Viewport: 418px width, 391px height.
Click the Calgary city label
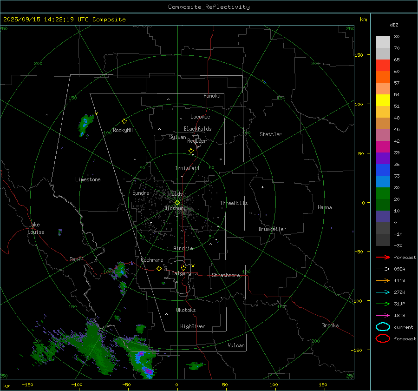[x=181, y=273]
